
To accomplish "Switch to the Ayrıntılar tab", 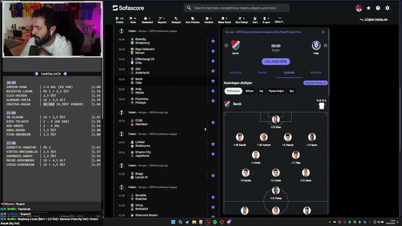I will [236, 73].
